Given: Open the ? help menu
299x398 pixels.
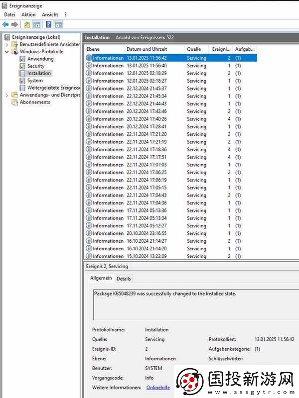Looking at the screenshot, I should [x=65, y=15].
